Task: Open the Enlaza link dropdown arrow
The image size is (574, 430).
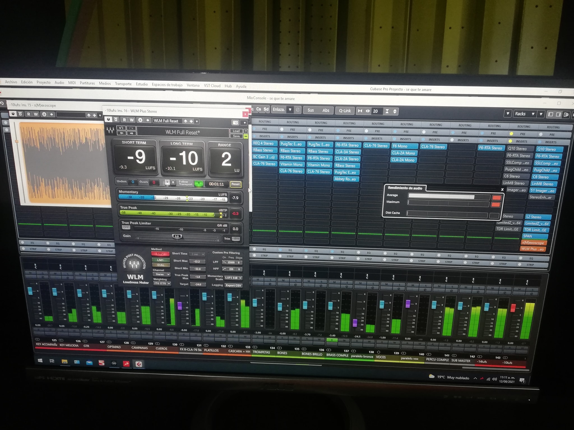Action: [x=290, y=110]
